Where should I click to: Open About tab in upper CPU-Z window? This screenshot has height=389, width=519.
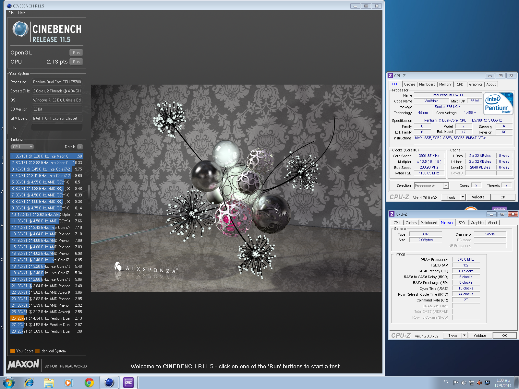pyautogui.click(x=491, y=84)
